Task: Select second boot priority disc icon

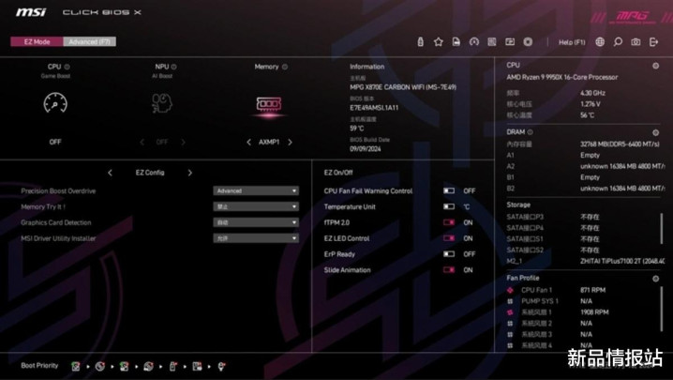Action: [100, 366]
